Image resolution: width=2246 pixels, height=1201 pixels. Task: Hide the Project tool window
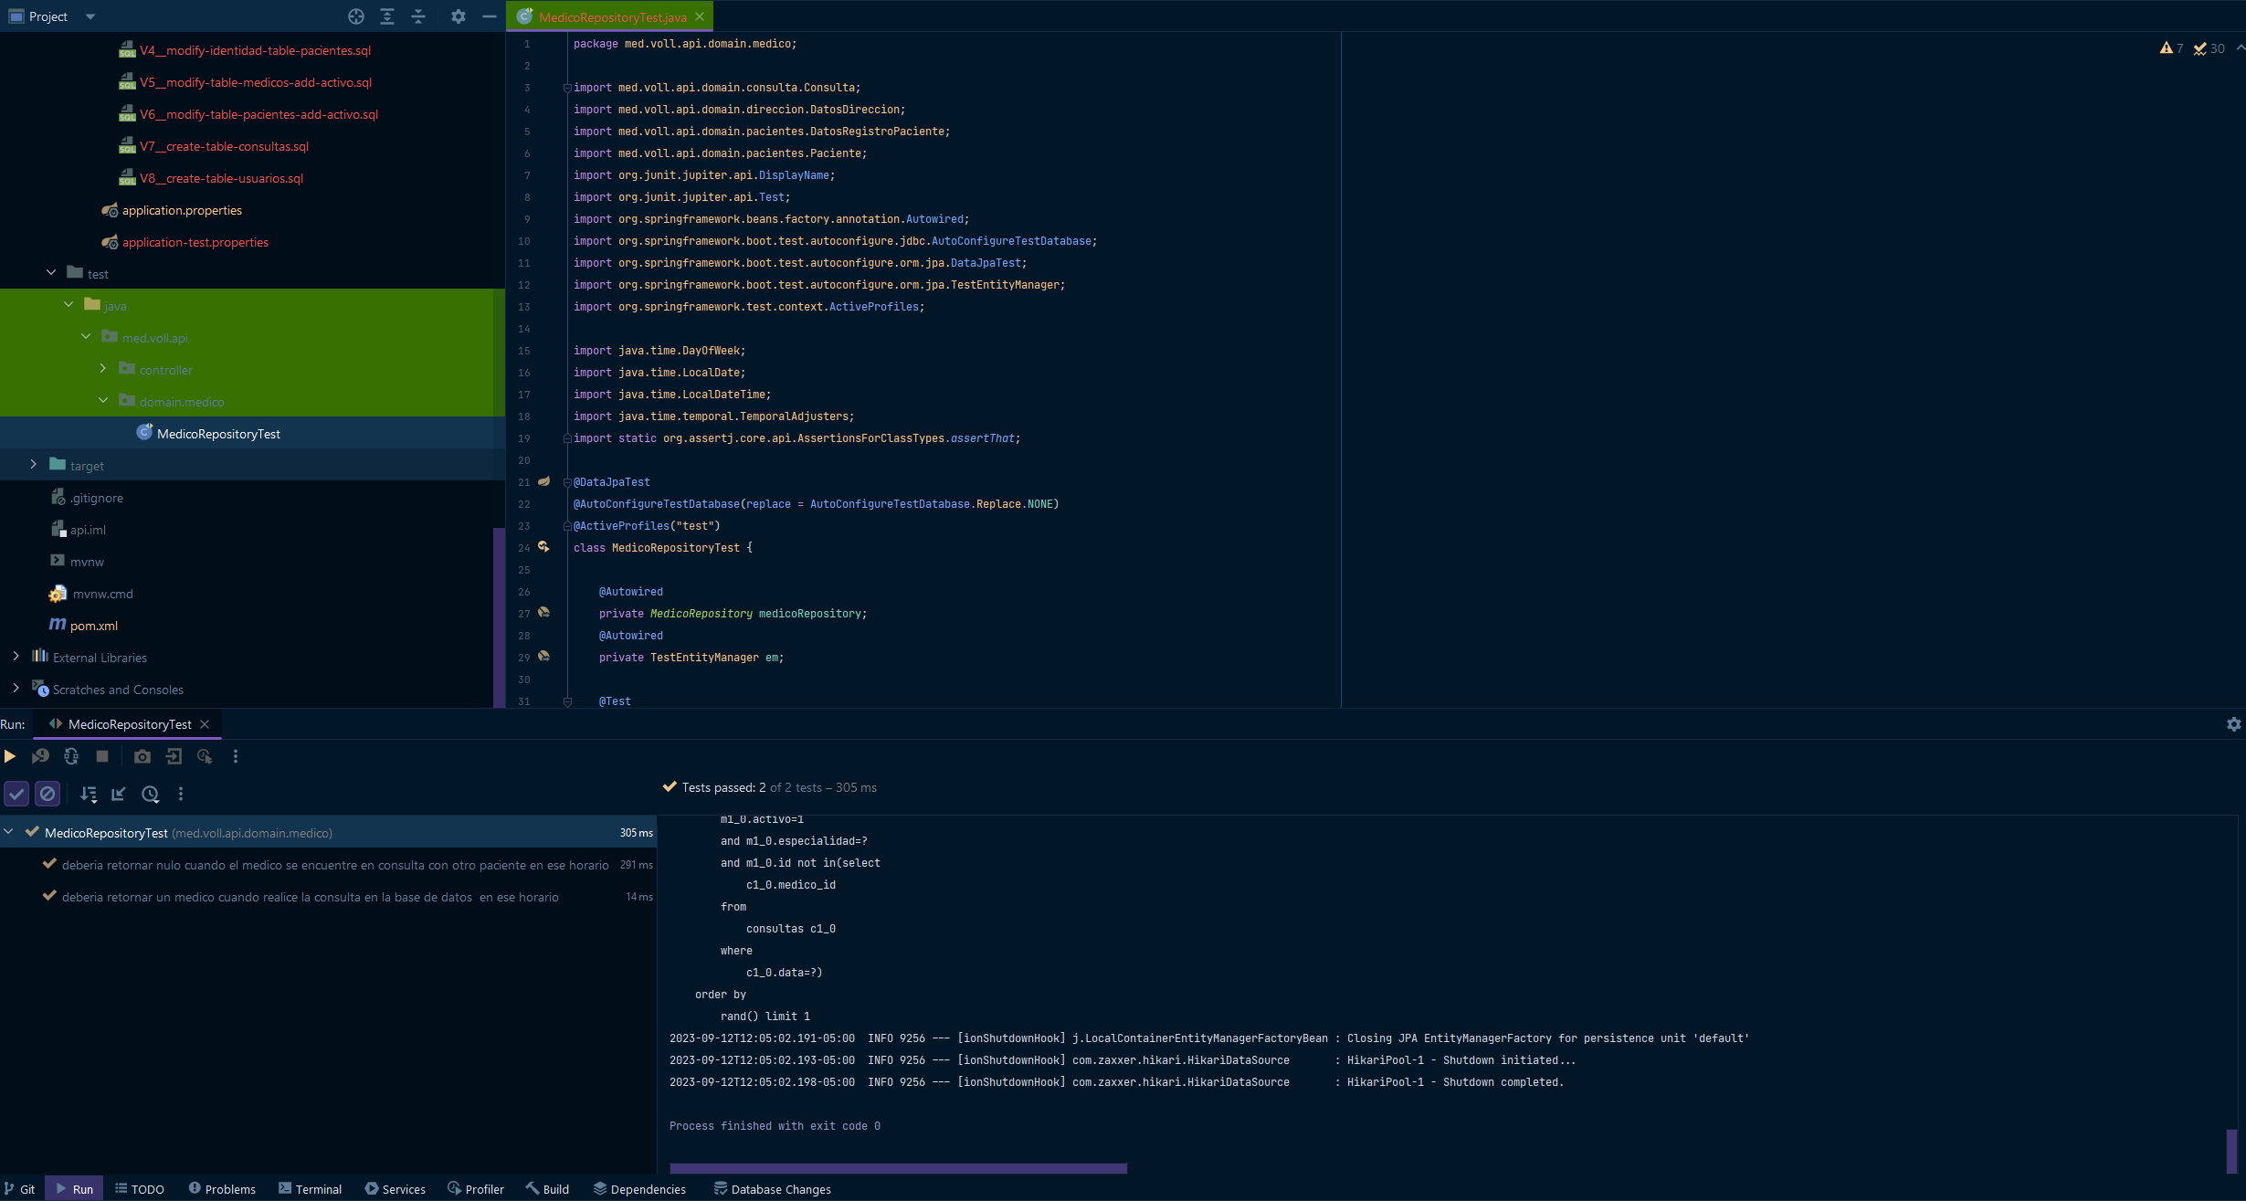point(490,16)
